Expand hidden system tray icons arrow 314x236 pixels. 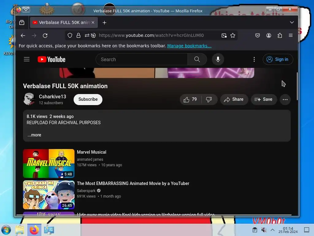point(273,230)
